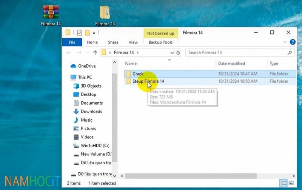The width and height of the screenshot is (302, 190).
Task: Sort files by the Name column
Action: 131,64
